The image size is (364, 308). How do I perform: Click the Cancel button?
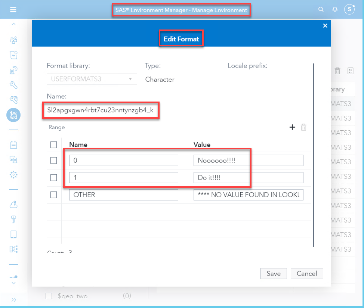307,274
